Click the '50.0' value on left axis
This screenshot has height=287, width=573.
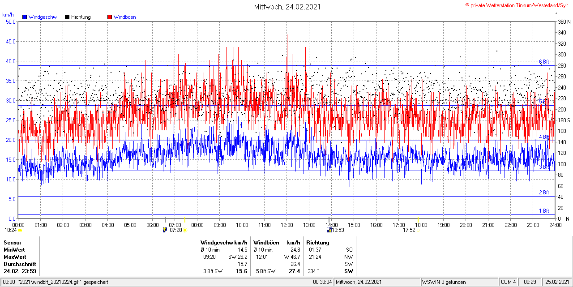point(10,21)
